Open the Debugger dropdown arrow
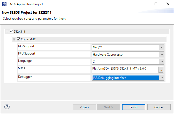Screen dimensions: 174x114 [x=162, y=78]
